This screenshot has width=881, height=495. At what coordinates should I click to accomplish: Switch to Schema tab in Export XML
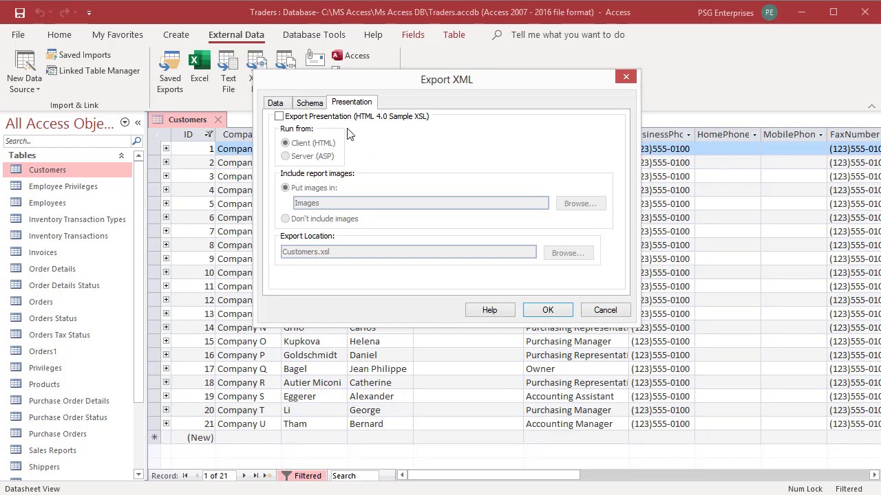click(x=310, y=102)
